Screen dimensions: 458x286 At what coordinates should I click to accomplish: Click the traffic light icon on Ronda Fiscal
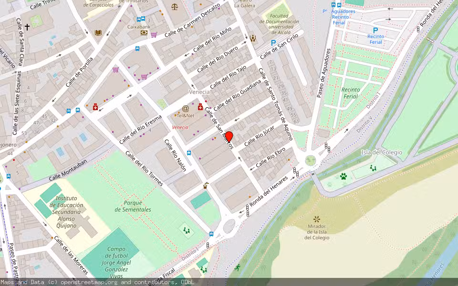208,245
